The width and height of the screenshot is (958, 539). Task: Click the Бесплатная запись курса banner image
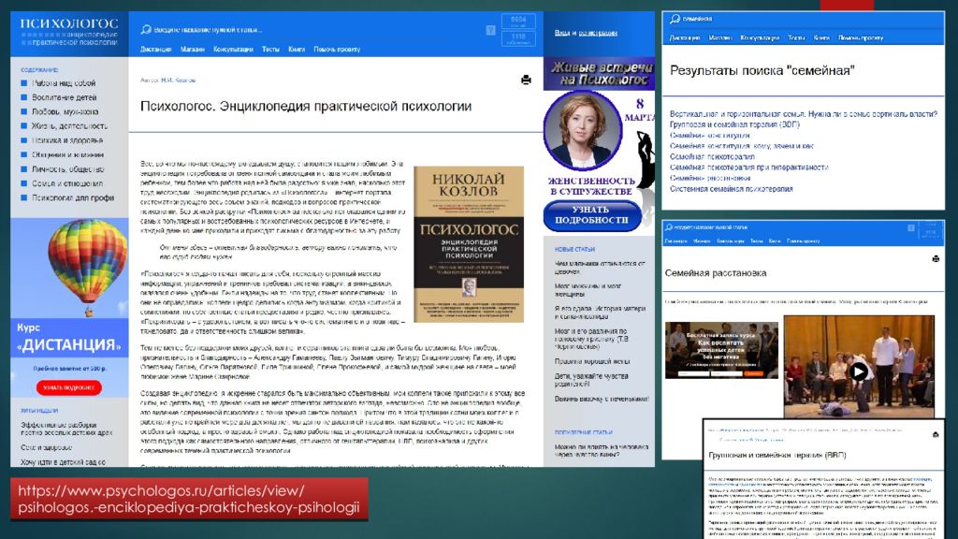point(721,350)
